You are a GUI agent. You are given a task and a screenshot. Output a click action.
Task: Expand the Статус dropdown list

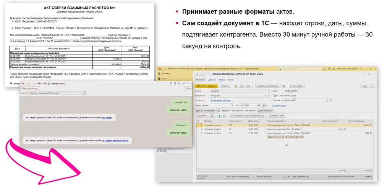tap(268, 91)
